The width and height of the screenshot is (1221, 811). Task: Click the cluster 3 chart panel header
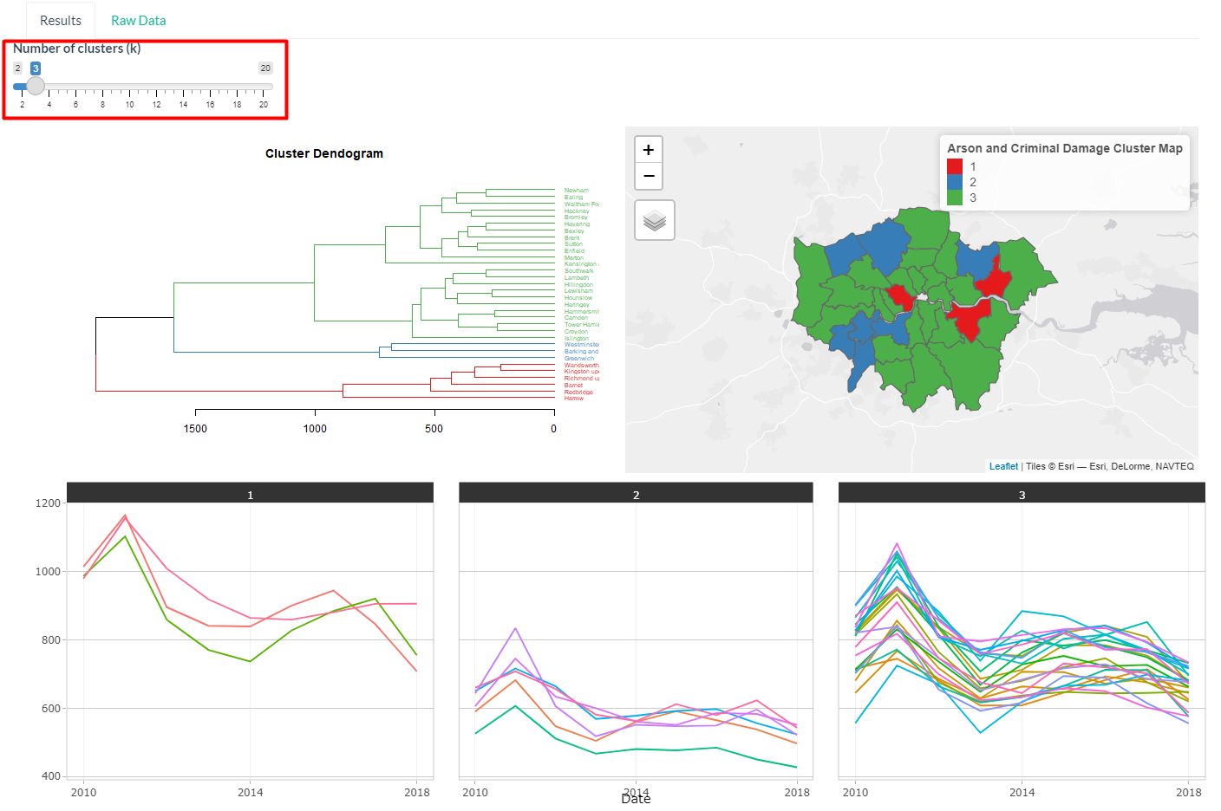click(1022, 494)
